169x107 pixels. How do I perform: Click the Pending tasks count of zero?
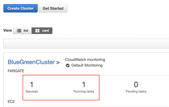coord(136,85)
